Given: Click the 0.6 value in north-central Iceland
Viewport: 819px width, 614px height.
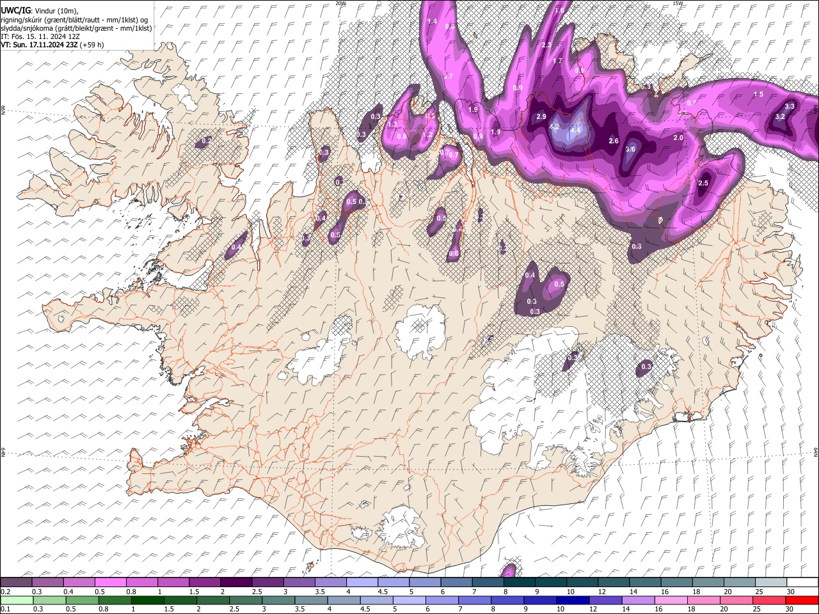Looking at the screenshot, I should [454, 253].
